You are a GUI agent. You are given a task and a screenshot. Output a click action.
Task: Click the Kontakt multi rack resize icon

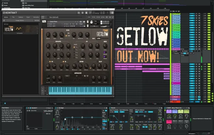point(113,17)
